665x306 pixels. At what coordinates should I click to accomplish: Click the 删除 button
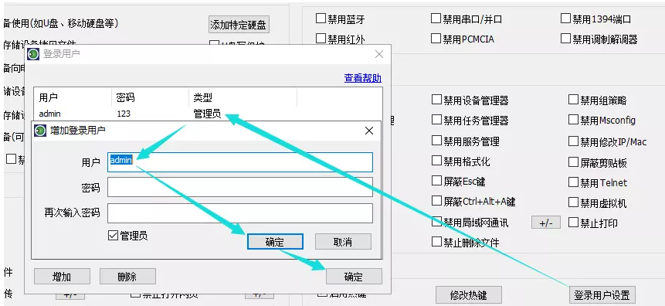coord(127,277)
